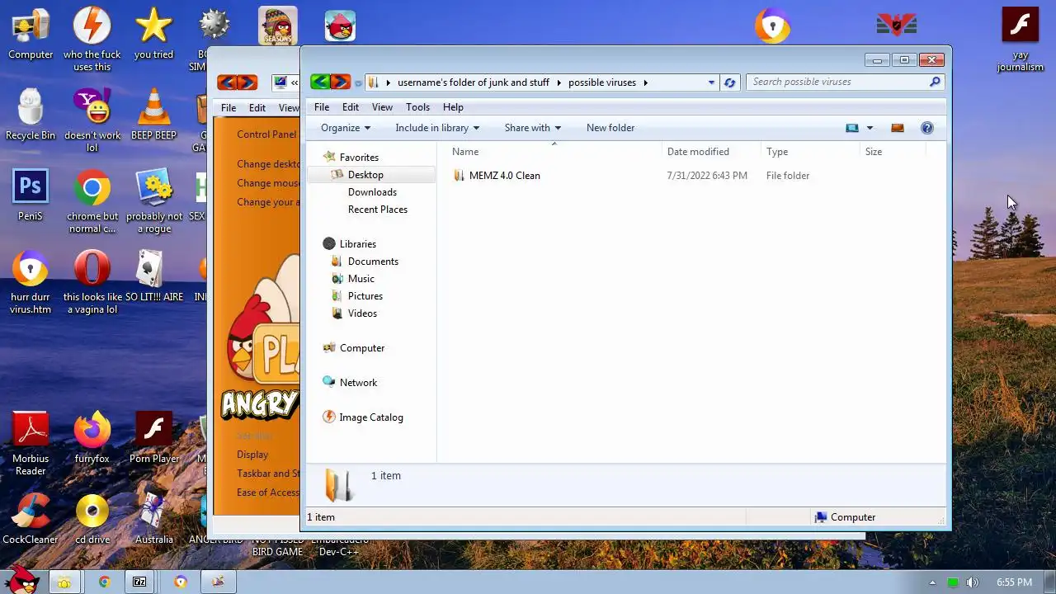The width and height of the screenshot is (1056, 594).
Task: Select the you tried star icon
Action: pyautogui.click(x=153, y=35)
